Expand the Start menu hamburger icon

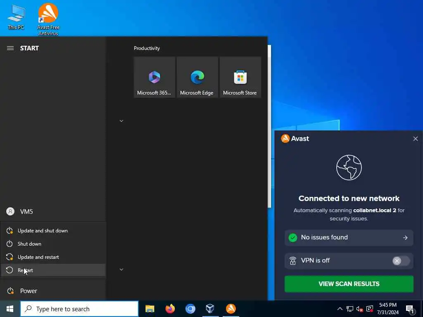10,48
